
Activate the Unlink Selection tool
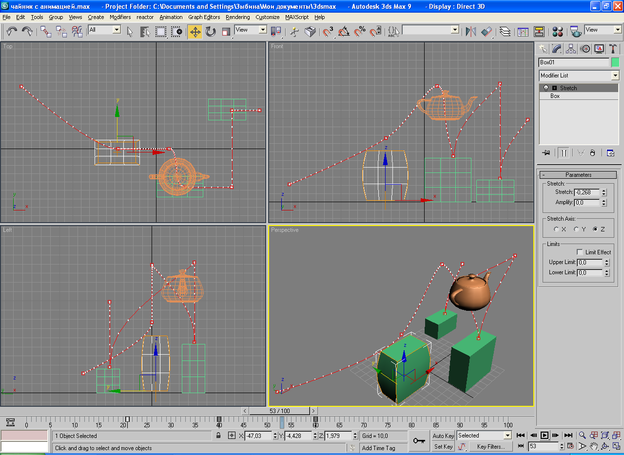[x=62, y=32]
